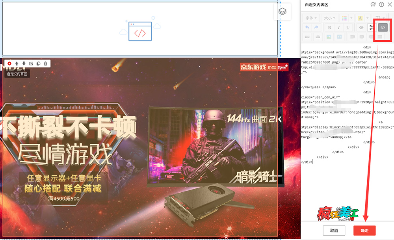
Task: Toggle preview with the eye icon
Action: pos(361,28)
